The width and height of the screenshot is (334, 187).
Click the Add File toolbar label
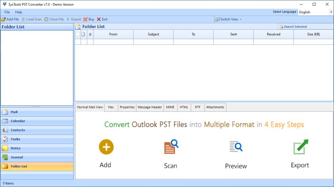pos(12,19)
